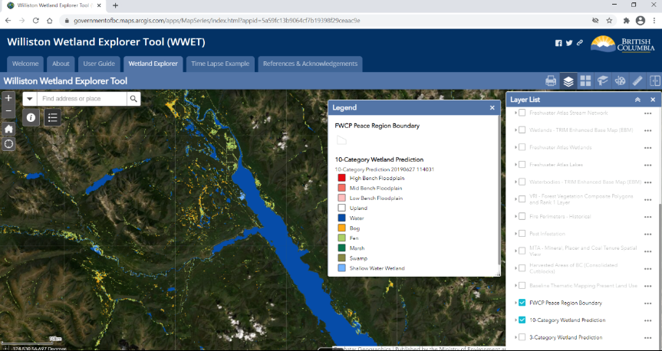Open options for FWCP Peace Region Boundary
Viewport: 662px width, 351px height.
(647, 303)
